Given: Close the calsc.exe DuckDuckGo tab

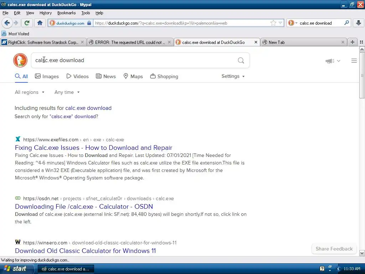Looking at the screenshot, I should click(256, 42).
